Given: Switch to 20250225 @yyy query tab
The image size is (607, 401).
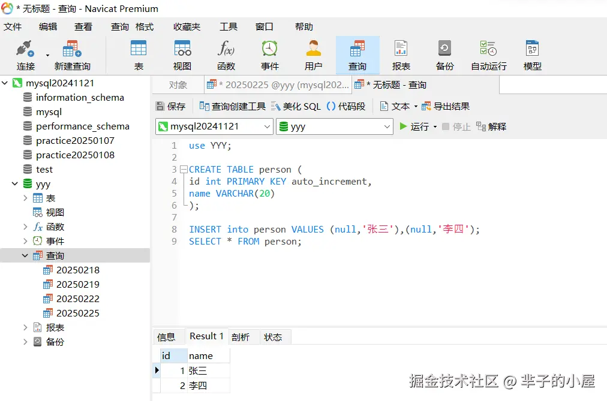Looking at the screenshot, I should click(278, 85).
